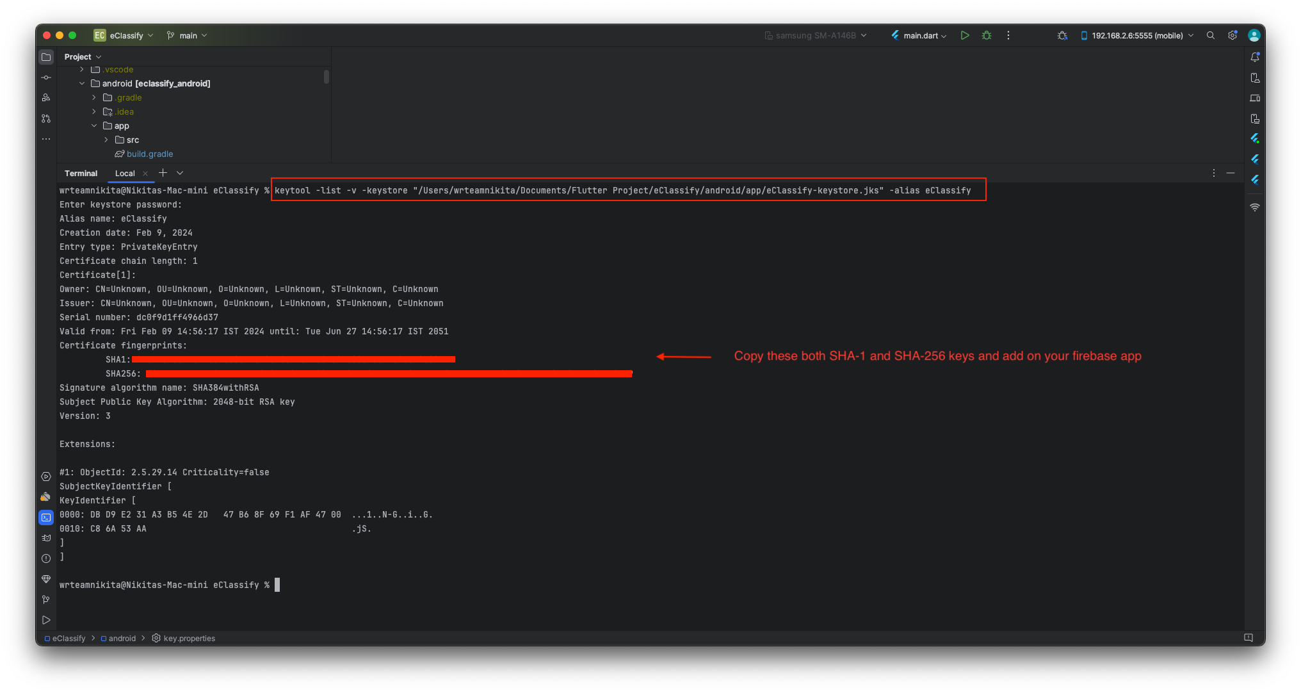Open Pull Requests tool window icon
The height and width of the screenshot is (693, 1301).
(x=46, y=118)
